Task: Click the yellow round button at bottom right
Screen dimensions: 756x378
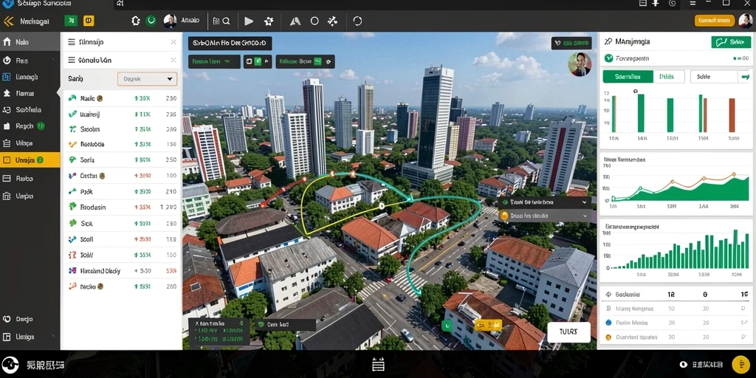Action: (x=740, y=365)
